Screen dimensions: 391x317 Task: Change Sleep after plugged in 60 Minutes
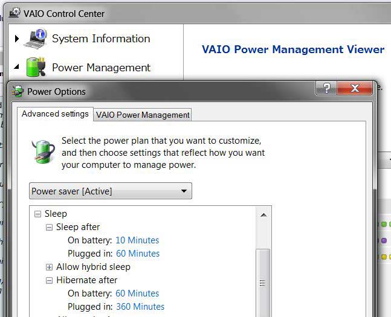tap(138, 254)
